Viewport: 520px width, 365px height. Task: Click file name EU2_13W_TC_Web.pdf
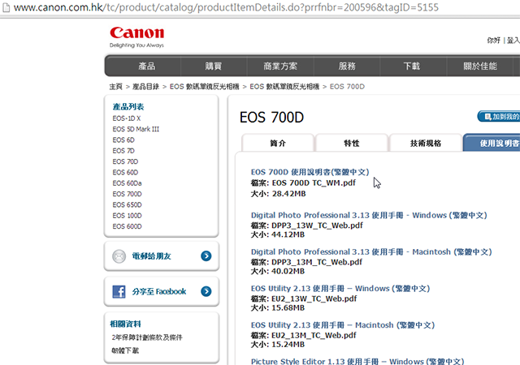(314, 298)
